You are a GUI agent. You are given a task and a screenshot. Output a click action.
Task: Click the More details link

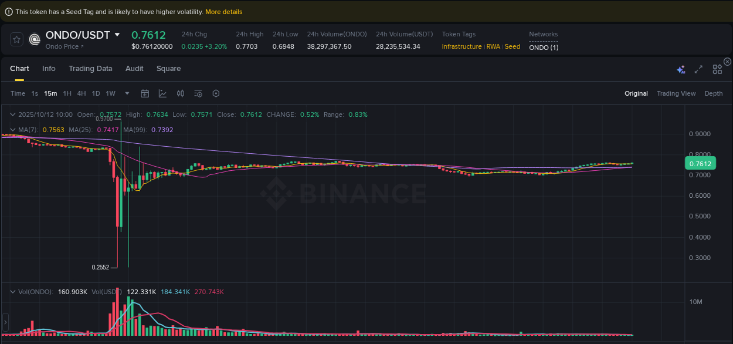[x=223, y=11]
